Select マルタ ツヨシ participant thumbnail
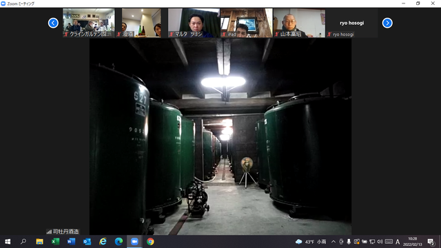 (194, 23)
